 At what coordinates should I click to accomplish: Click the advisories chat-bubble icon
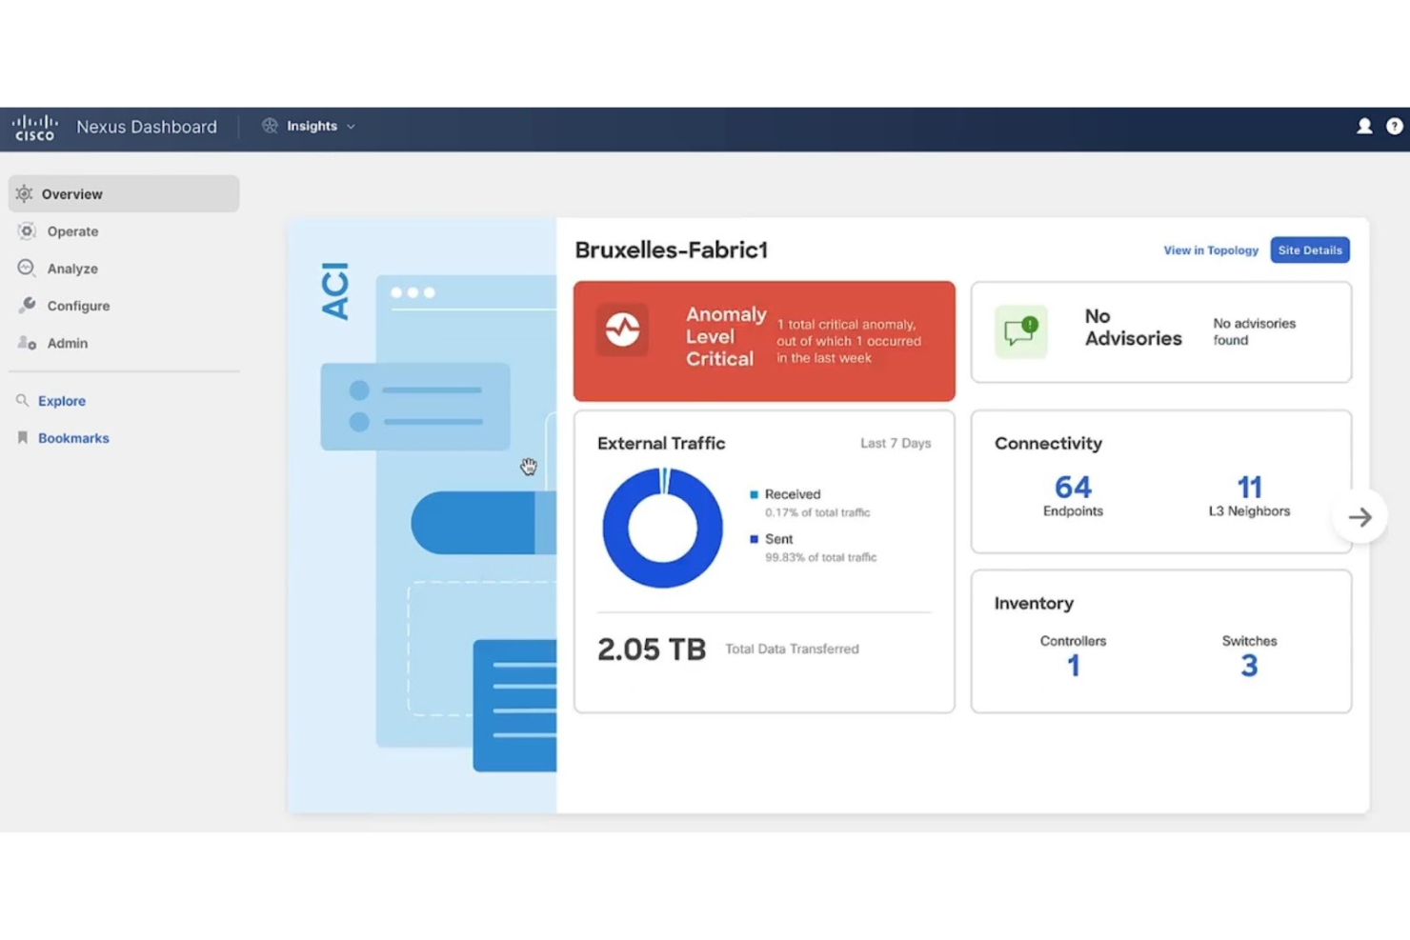pos(1020,330)
